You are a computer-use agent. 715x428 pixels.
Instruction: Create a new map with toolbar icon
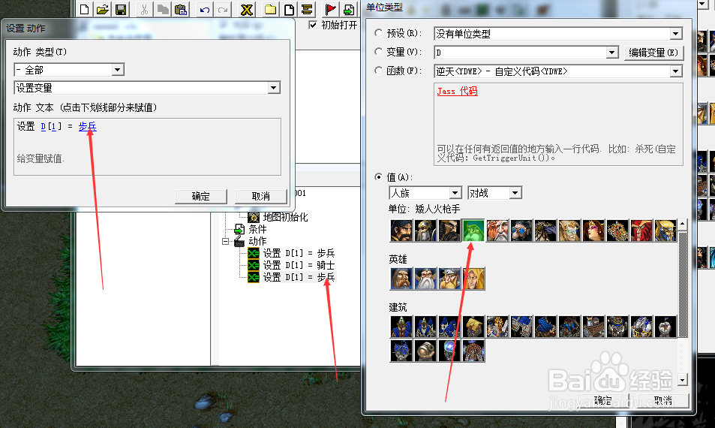(84, 9)
